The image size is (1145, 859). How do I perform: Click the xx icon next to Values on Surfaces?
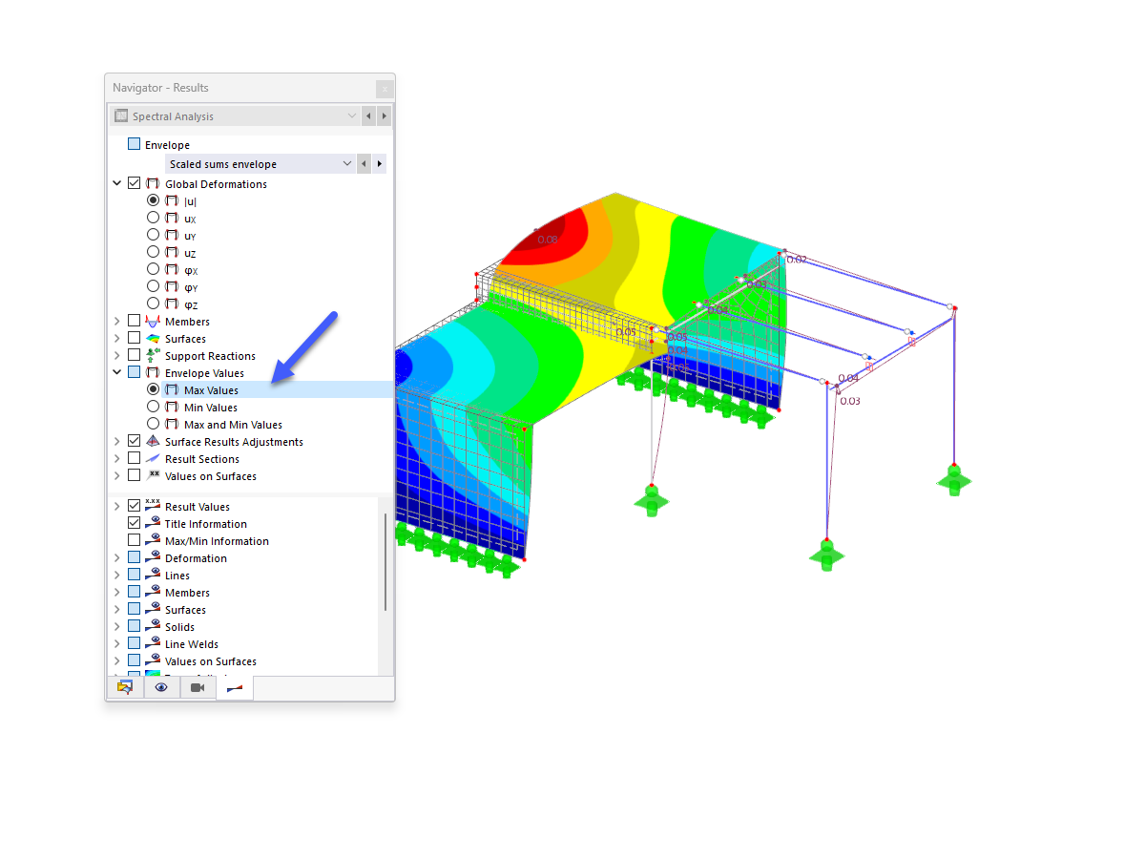[153, 476]
